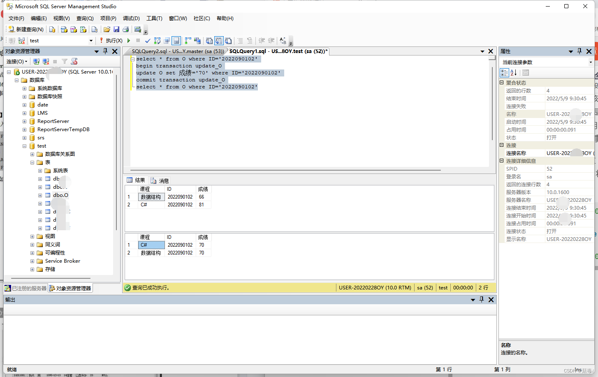
Task: Open the 连接(O) dropdown in Object Explorer
Action: click(x=17, y=61)
